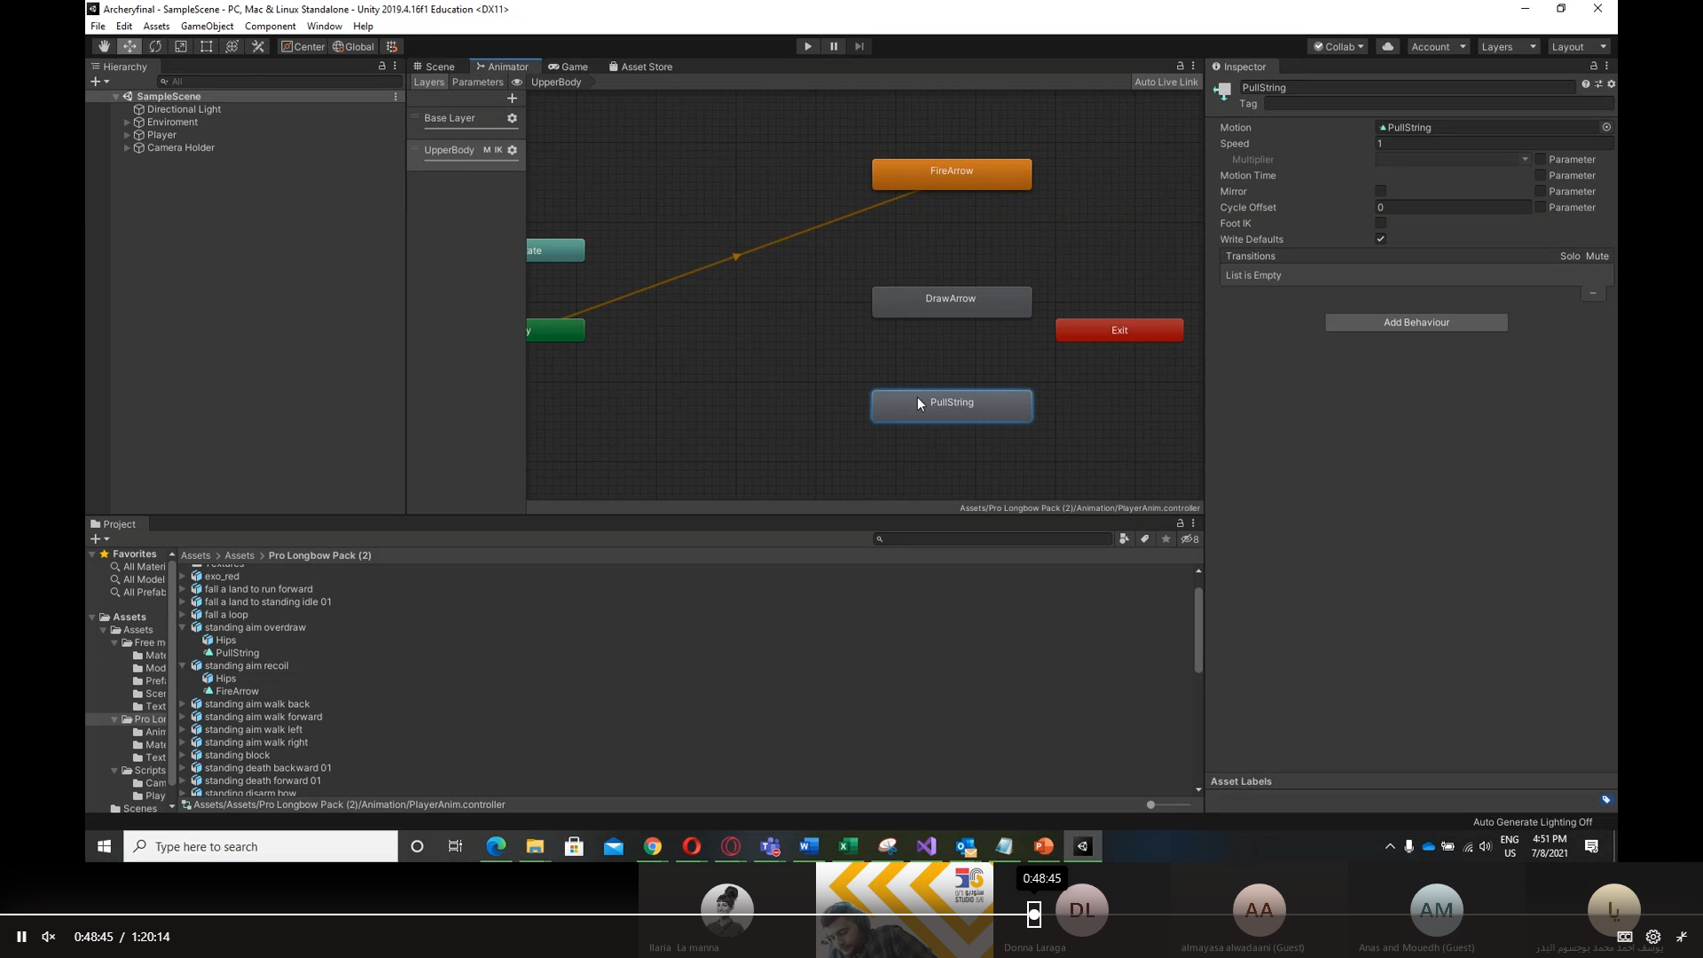Open Unity icon on Windows taskbar
Viewport: 1703px width, 958px height.
pos(1082,847)
